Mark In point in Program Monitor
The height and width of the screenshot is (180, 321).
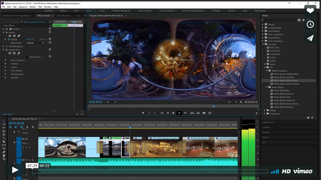149,113
